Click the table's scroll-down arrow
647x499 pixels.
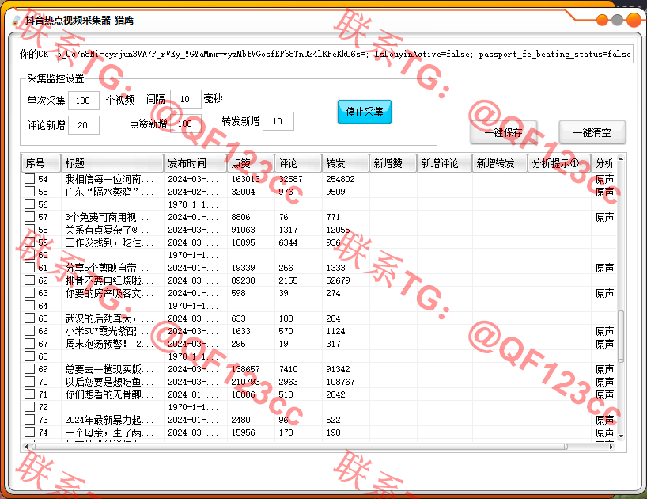[x=621, y=436]
